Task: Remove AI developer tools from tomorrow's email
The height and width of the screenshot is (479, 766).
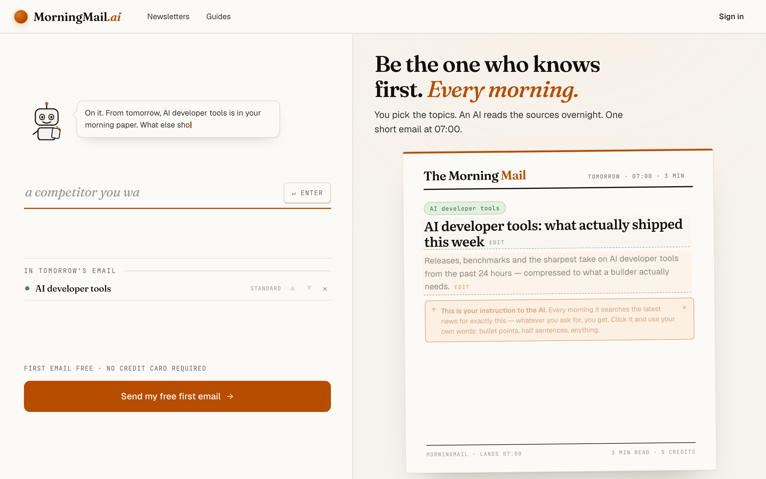Action: (x=325, y=289)
